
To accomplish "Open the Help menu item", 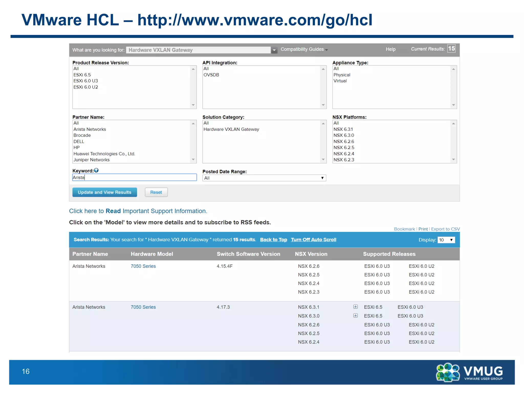I will 390,49.
